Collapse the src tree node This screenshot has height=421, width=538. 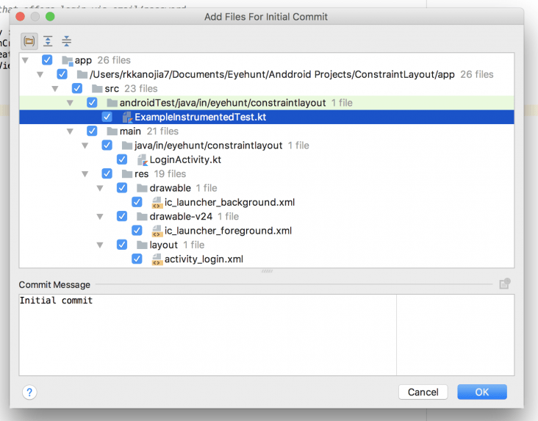click(55, 89)
